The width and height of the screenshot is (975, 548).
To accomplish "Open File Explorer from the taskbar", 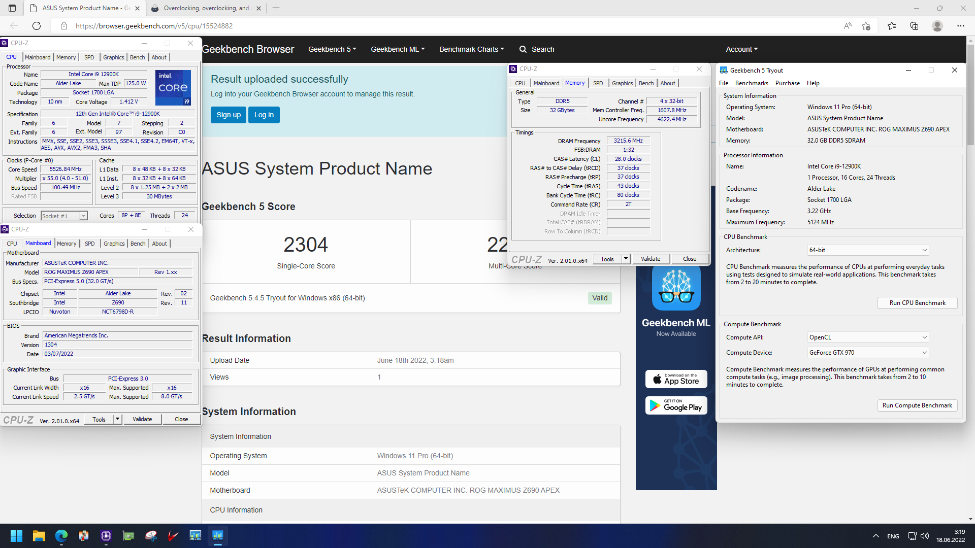I will 39,536.
